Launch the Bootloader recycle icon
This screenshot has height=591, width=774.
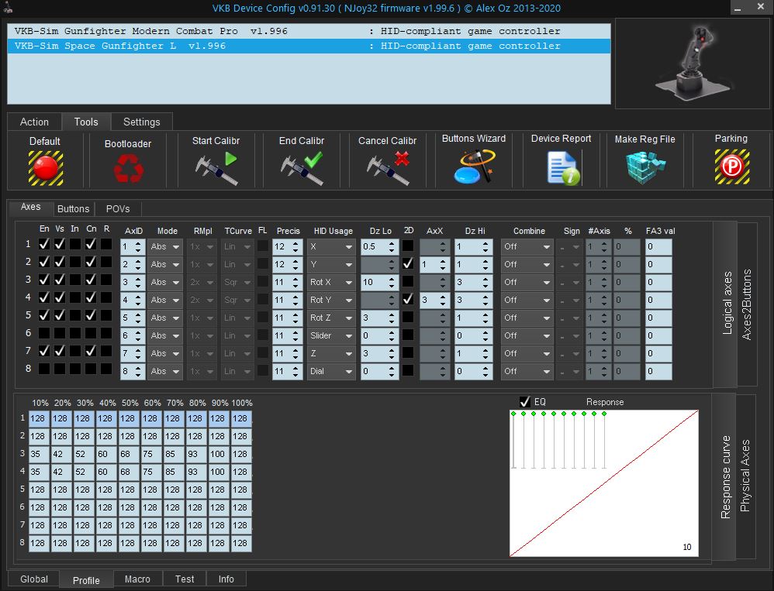[127, 168]
